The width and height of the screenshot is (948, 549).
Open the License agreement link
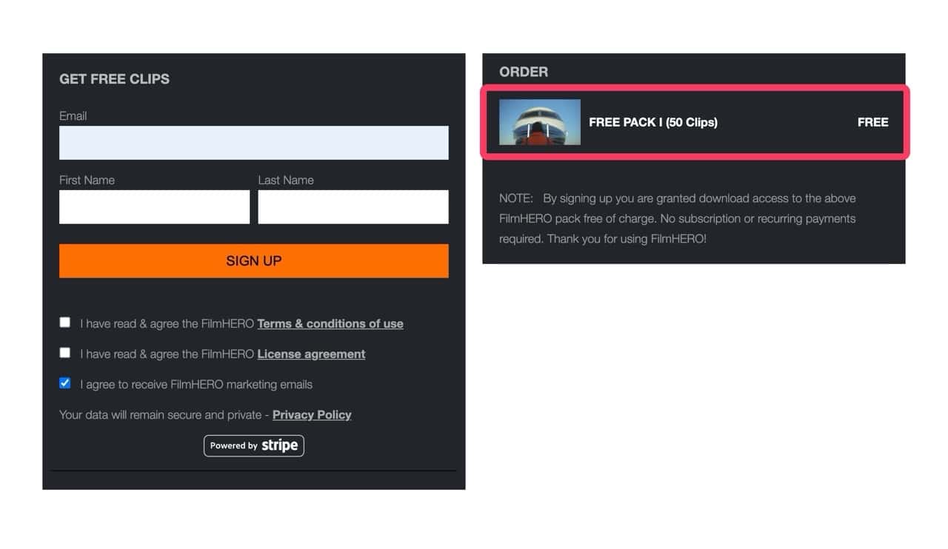311,354
